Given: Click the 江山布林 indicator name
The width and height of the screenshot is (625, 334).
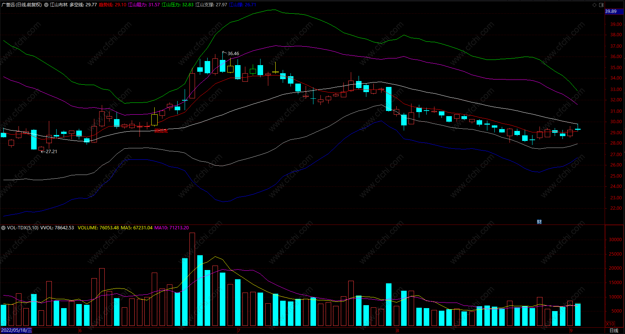Looking at the screenshot, I should [x=59, y=5].
